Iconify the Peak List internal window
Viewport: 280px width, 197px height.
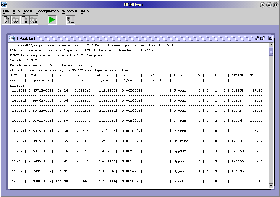coord(257,38)
